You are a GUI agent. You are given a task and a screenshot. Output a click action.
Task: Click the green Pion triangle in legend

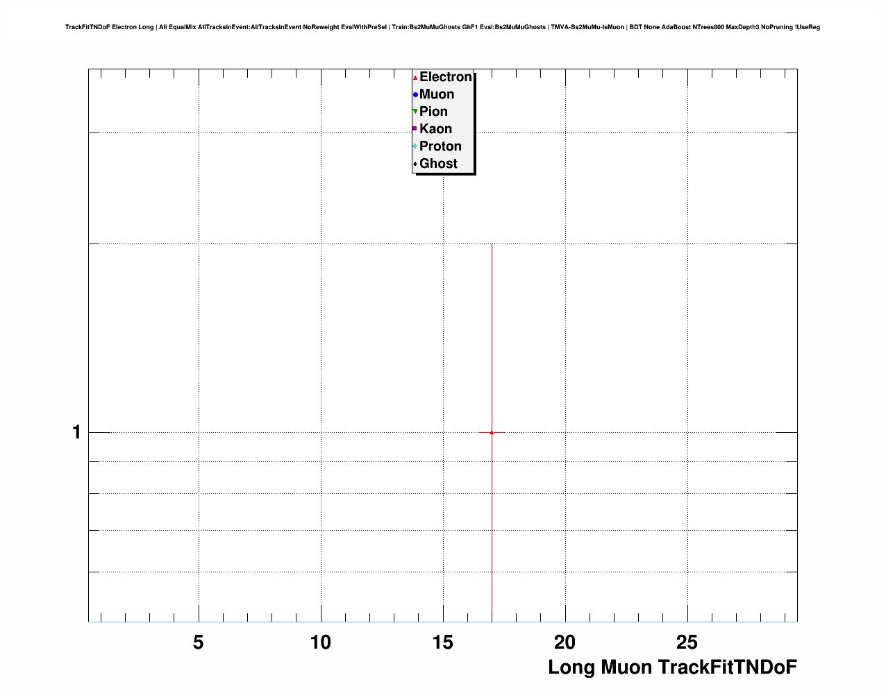click(x=415, y=112)
